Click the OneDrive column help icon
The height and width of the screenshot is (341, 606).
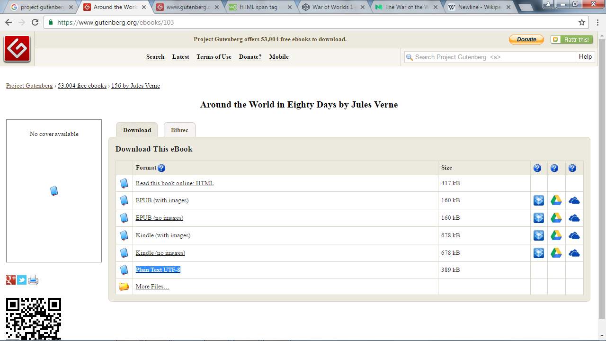(x=572, y=168)
